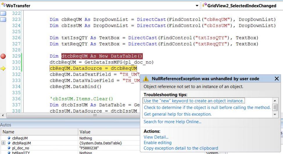The width and height of the screenshot is (283, 154).
Task: Open the "Use the new keyword" troubleshooting tip
Action: pos(194,101)
